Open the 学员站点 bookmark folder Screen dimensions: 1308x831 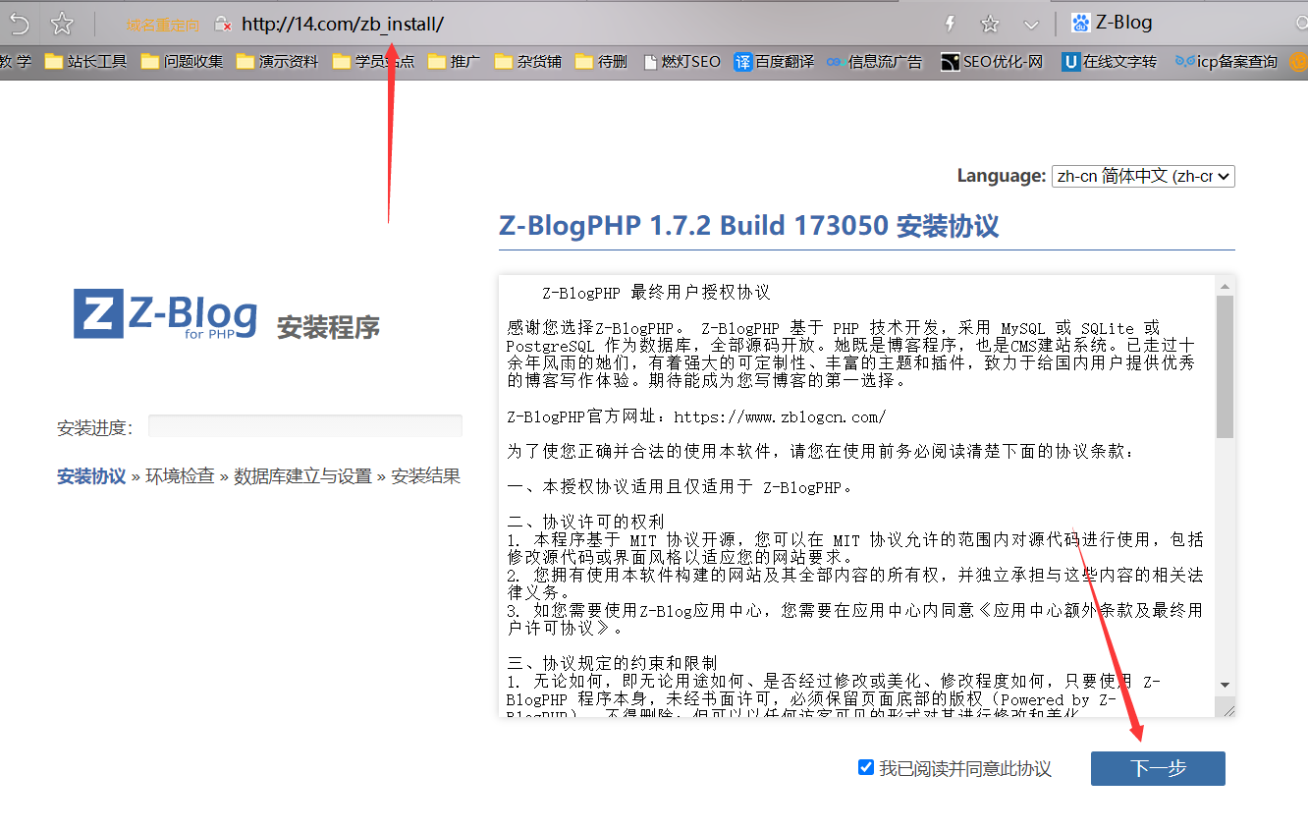373,61
